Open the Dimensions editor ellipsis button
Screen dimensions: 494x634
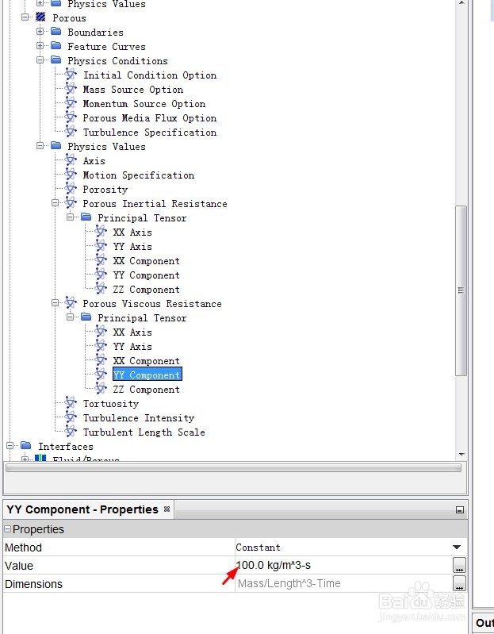coord(459,583)
